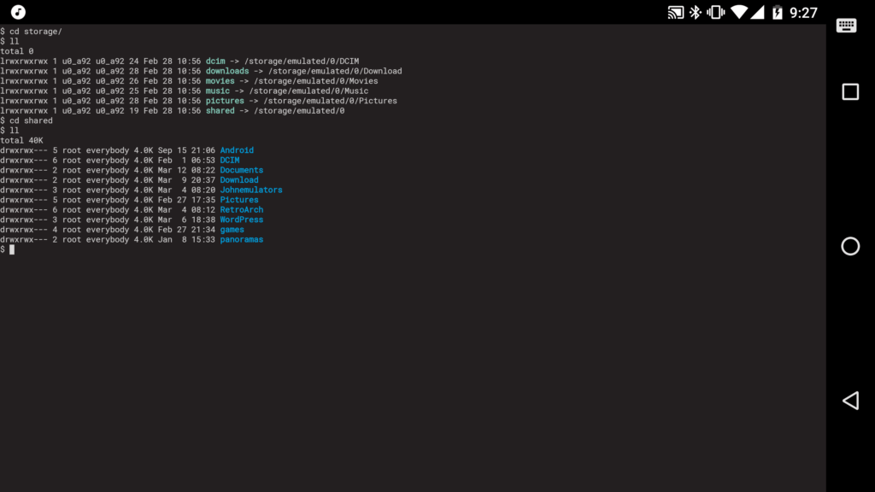This screenshot has width=875, height=492.
Task: Click the Johnemulators directory name
Action: point(251,190)
